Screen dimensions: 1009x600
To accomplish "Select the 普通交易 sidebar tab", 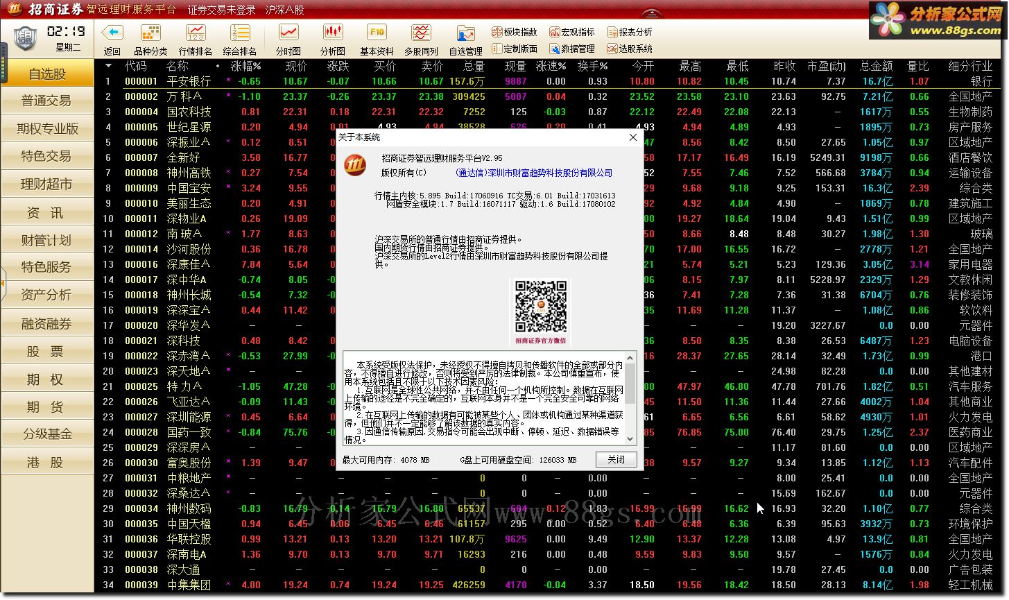I will (47, 101).
